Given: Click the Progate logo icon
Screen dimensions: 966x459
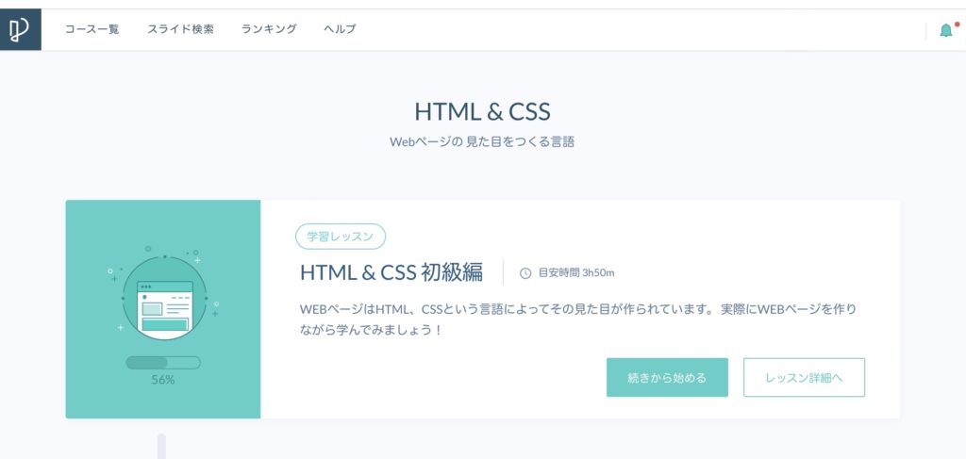Looking at the screenshot, I should coord(20,29).
